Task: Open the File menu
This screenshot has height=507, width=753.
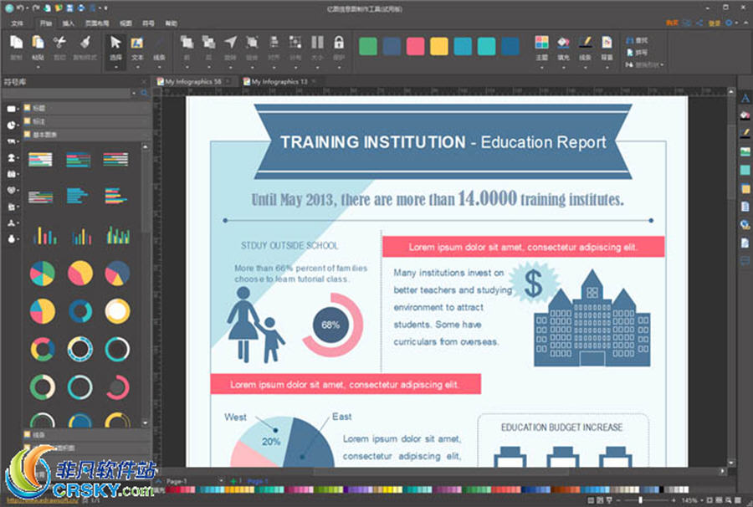Action: click(17, 23)
